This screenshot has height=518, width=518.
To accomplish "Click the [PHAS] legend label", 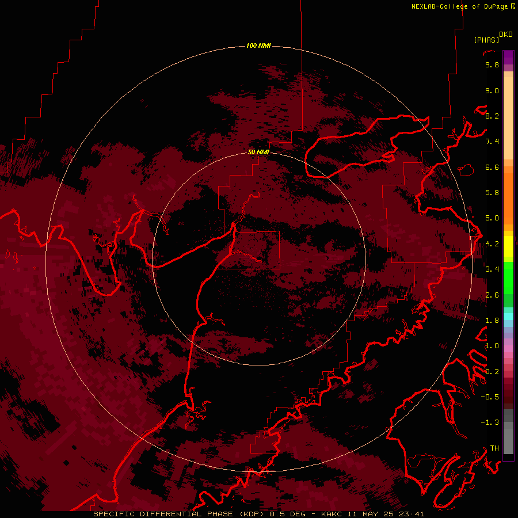I will 486,40.
